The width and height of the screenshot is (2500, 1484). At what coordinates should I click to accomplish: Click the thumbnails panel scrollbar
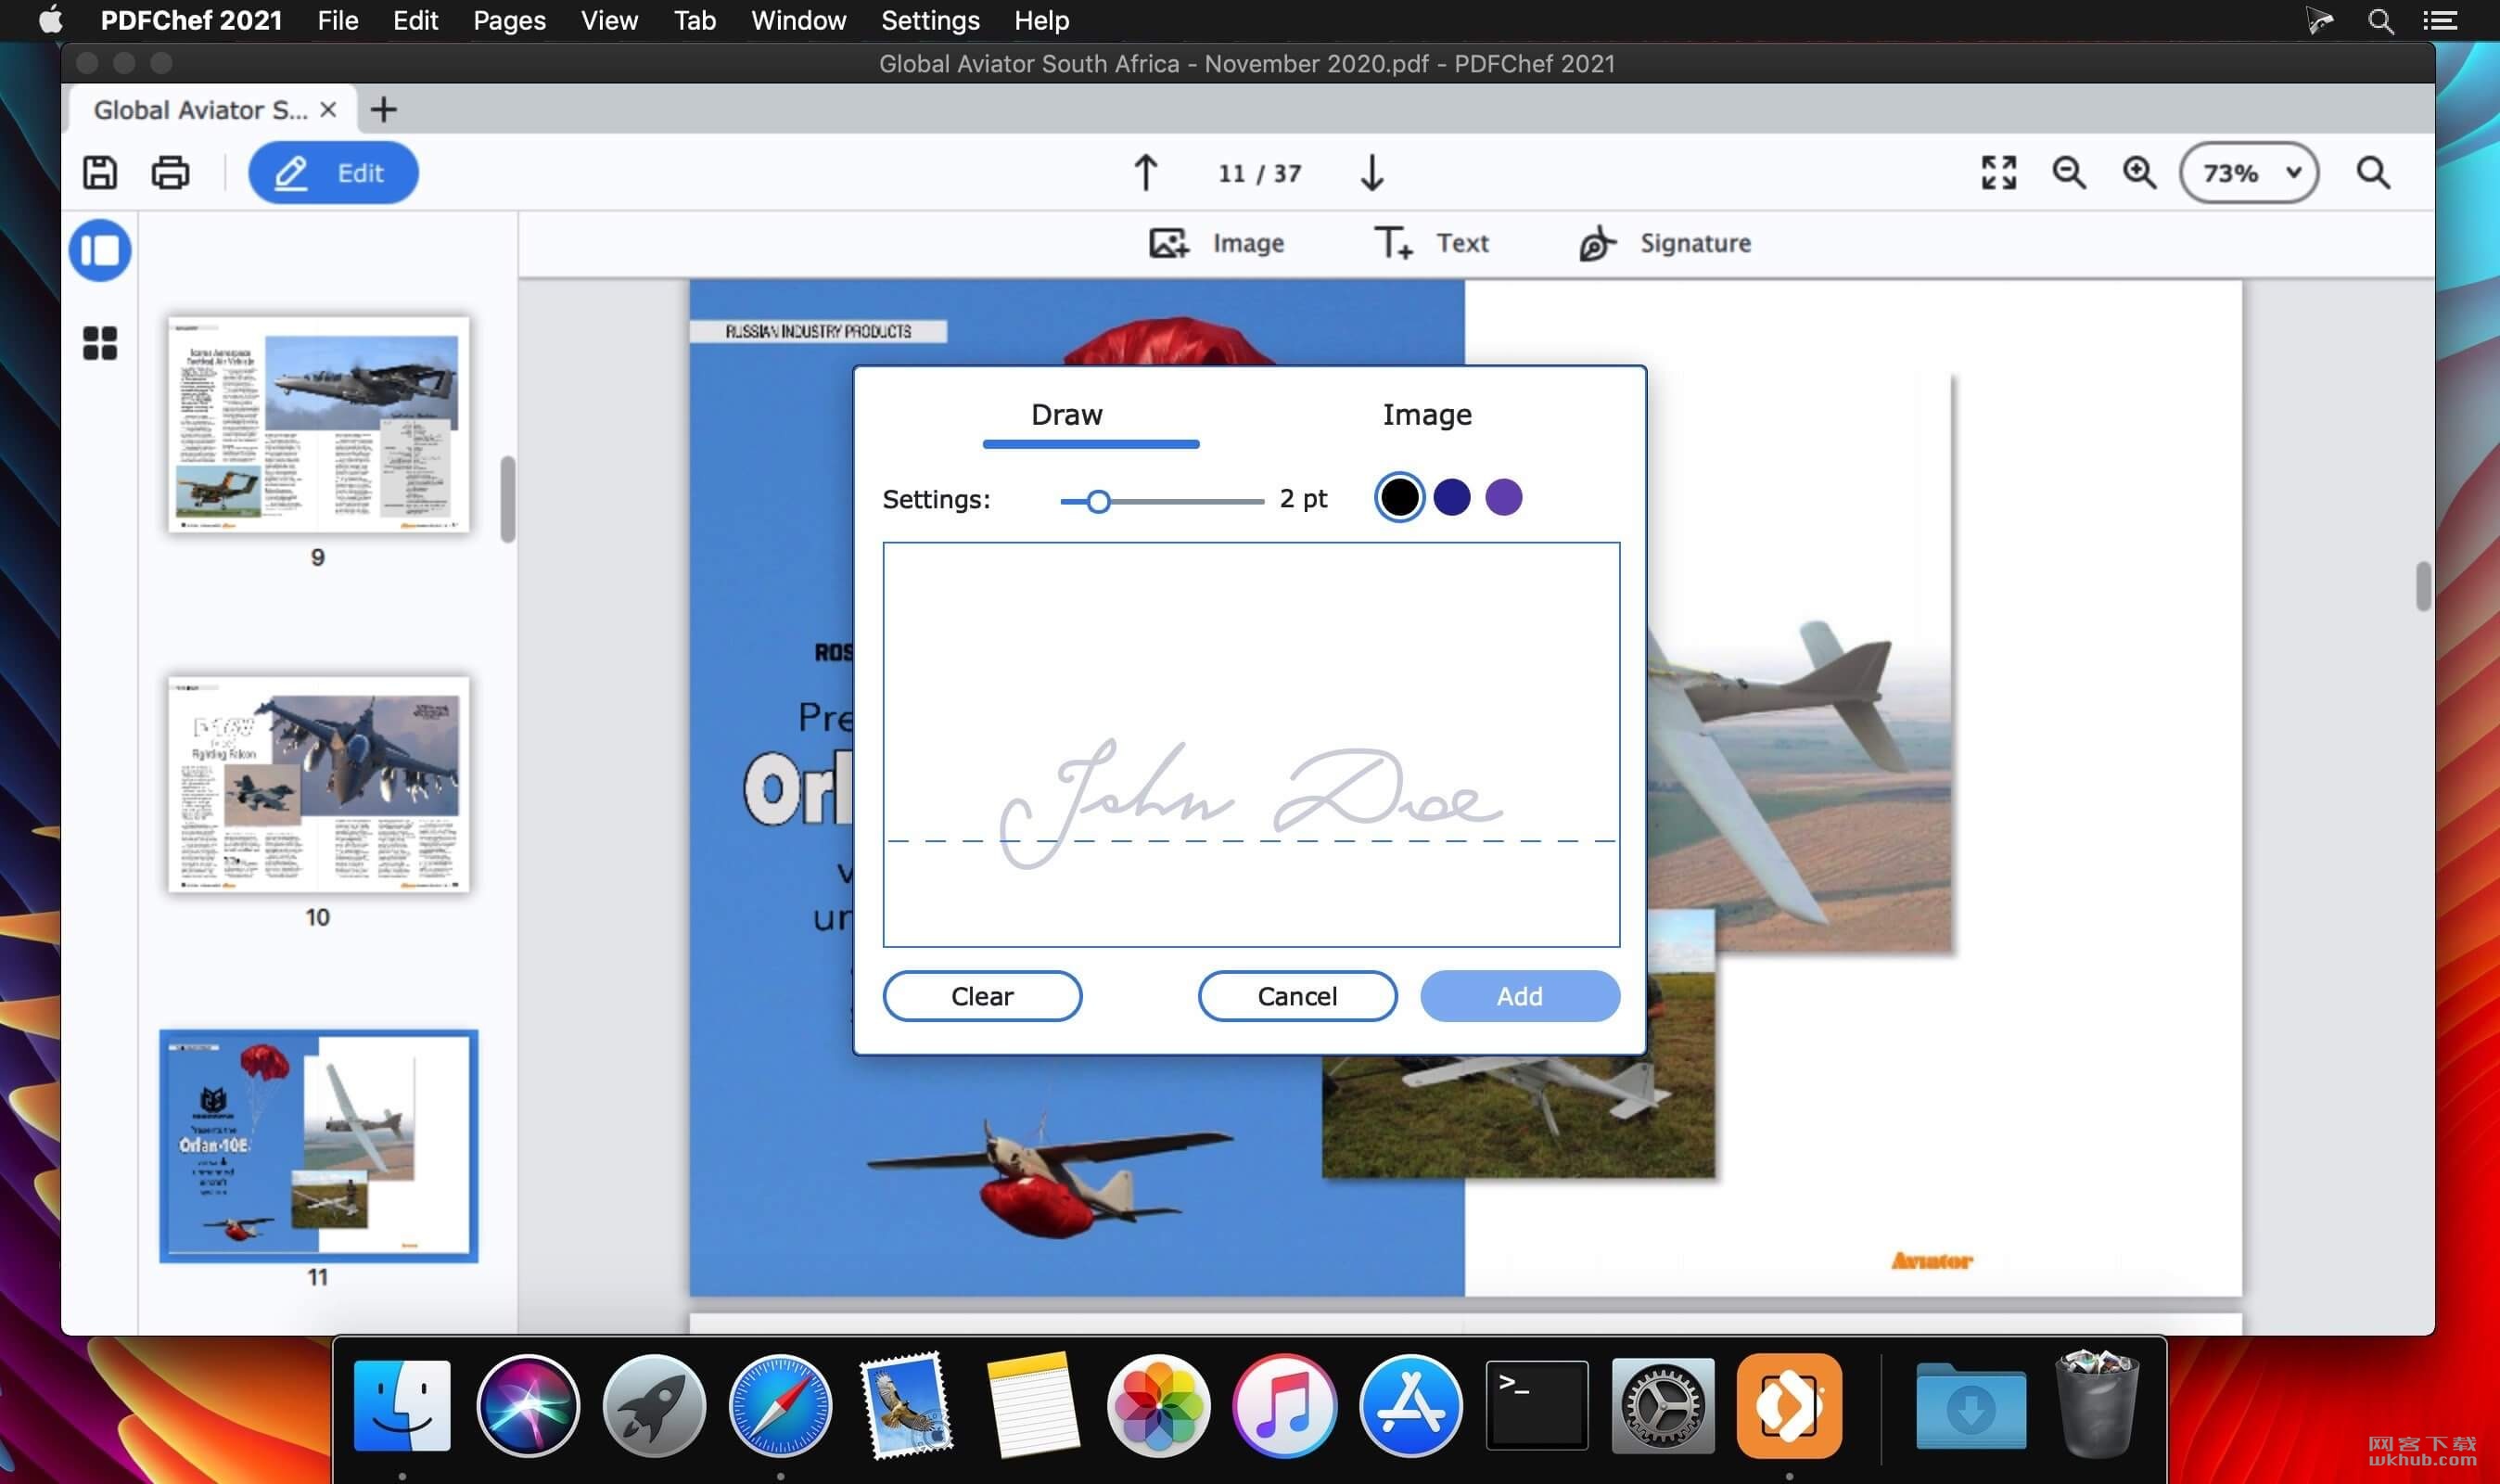click(508, 499)
